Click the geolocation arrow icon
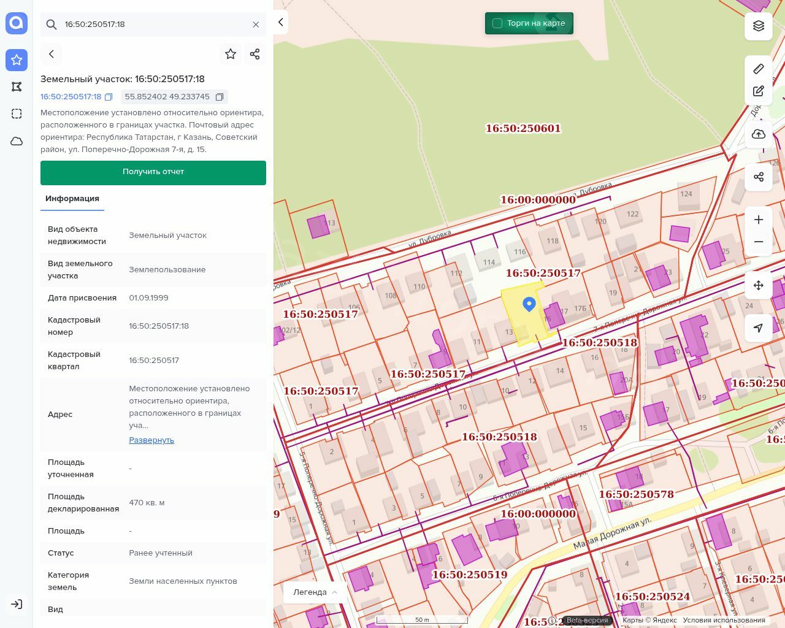The width and height of the screenshot is (785, 628). pyautogui.click(x=759, y=328)
